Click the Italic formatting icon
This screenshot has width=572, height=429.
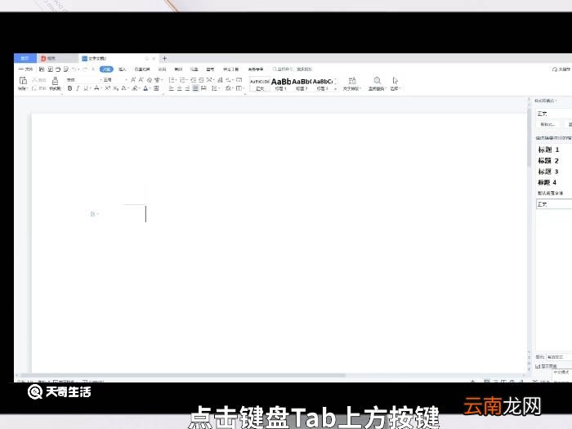(78, 88)
